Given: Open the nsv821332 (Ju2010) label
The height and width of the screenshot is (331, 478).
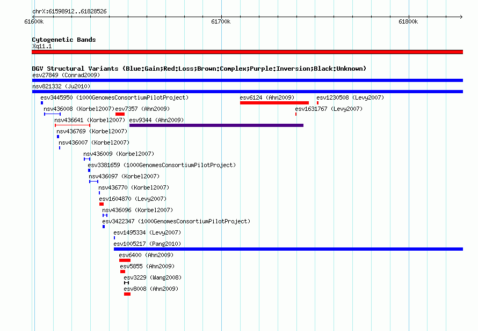Looking at the screenshot, I should (61, 86).
